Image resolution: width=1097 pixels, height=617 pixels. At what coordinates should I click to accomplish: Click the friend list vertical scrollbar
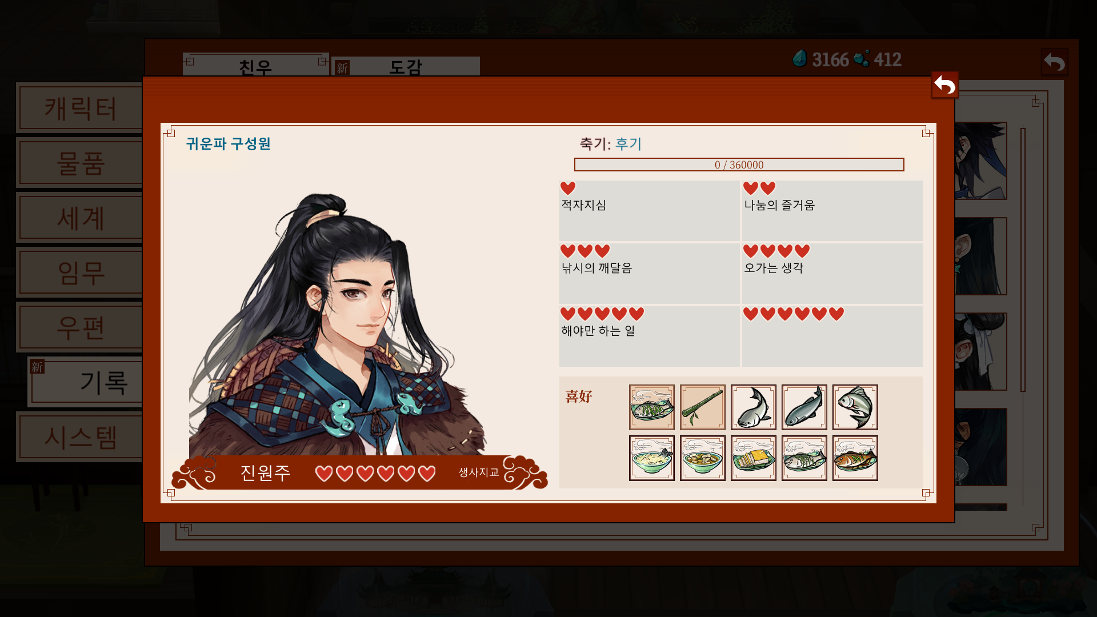(x=1023, y=260)
